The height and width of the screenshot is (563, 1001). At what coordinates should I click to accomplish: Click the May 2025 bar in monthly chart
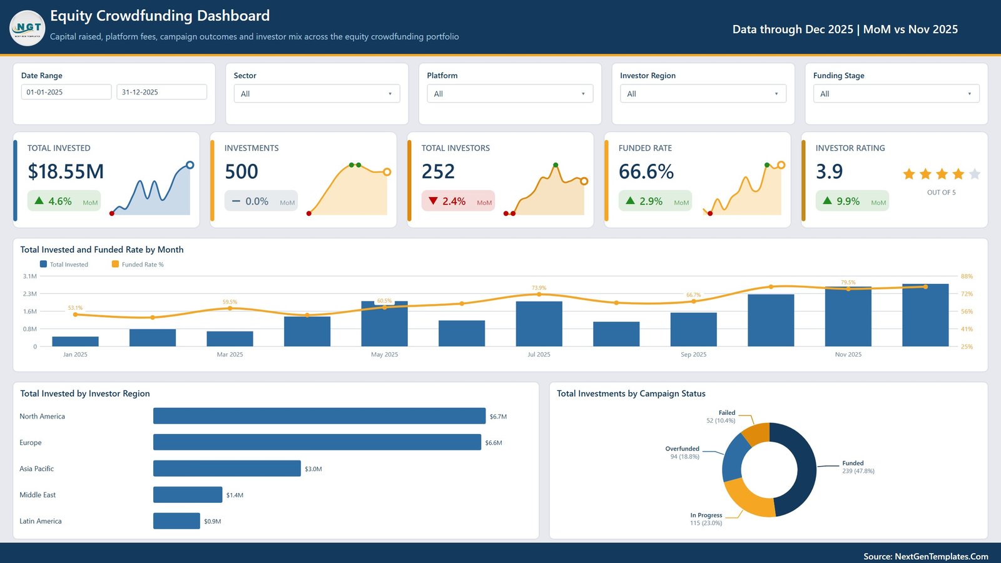[x=384, y=324]
